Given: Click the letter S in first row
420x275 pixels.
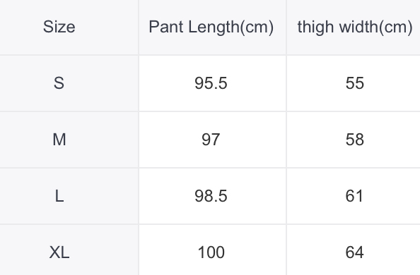Looking at the screenshot, I should pos(59,83).
